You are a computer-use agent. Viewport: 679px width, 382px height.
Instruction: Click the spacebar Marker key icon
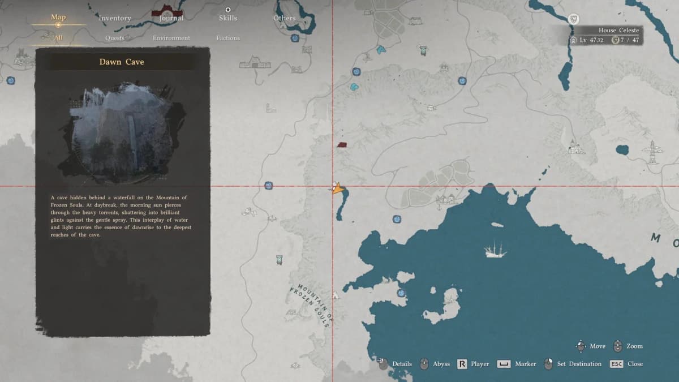pos(504,364)
